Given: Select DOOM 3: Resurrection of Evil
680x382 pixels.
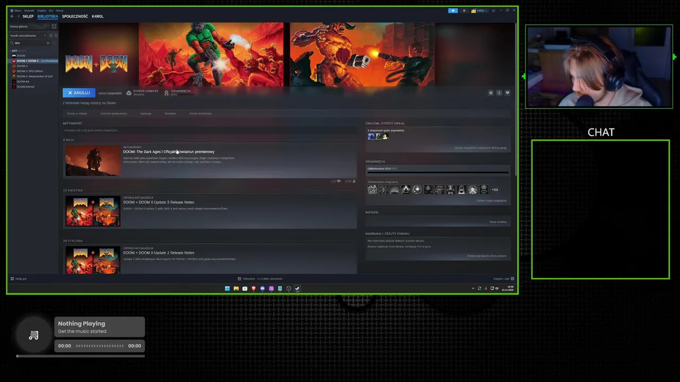Looking at the screenshot, I should [x=34, y=76].
